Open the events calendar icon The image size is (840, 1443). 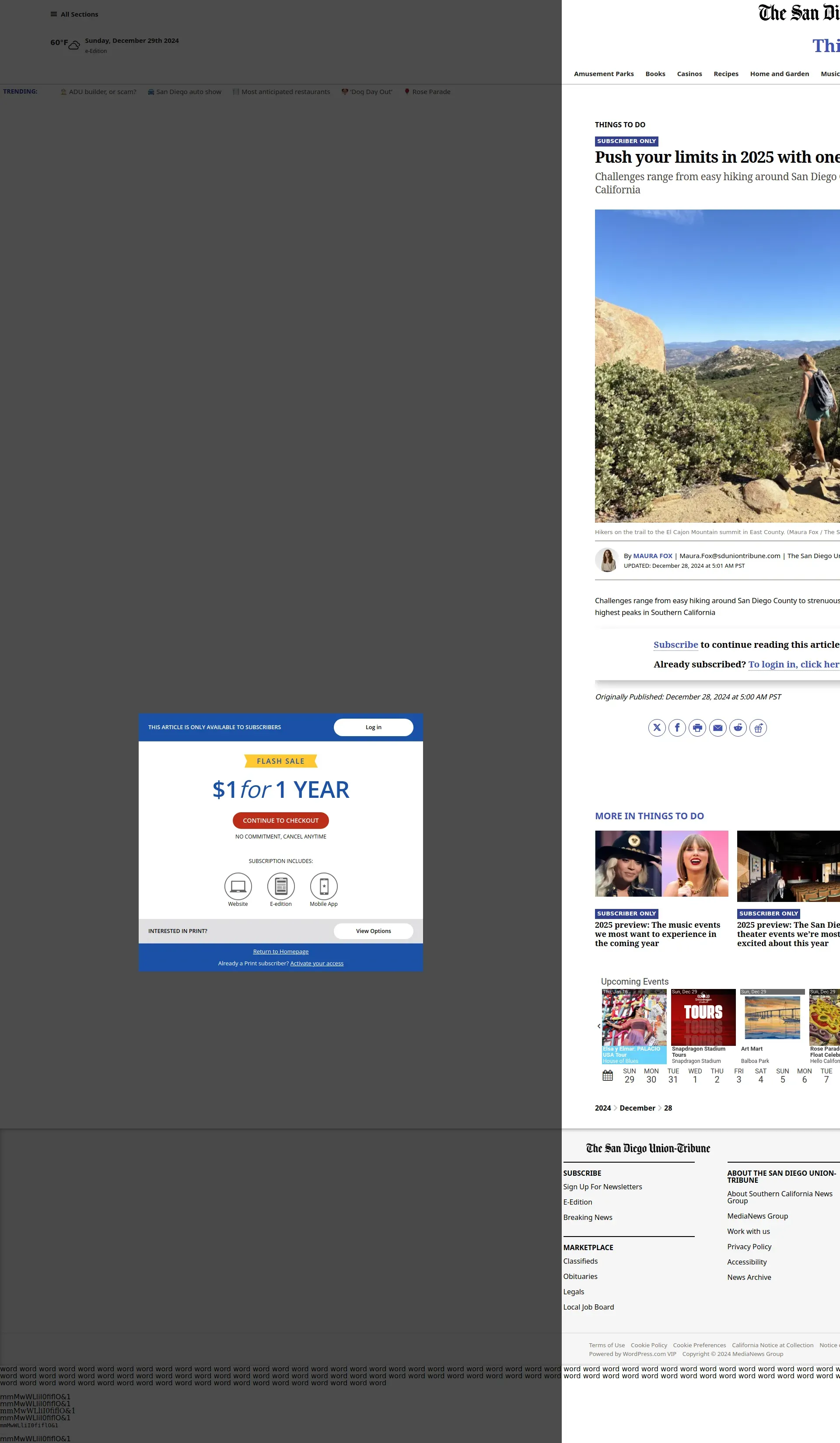pos(608,1076)
